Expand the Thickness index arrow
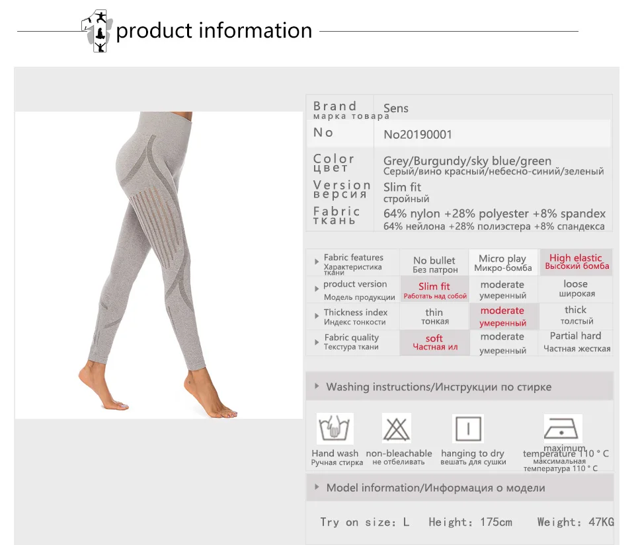 [317, 316]
